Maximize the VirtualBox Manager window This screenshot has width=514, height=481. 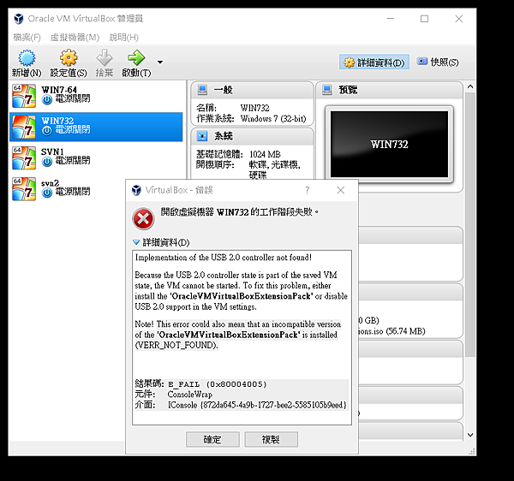(424, 19)
